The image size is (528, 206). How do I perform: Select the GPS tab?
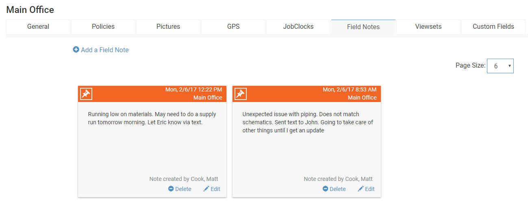233,27
